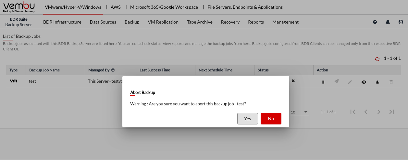Click the pause backup job icon
This screenshot has width=408, height=160.
323,82
